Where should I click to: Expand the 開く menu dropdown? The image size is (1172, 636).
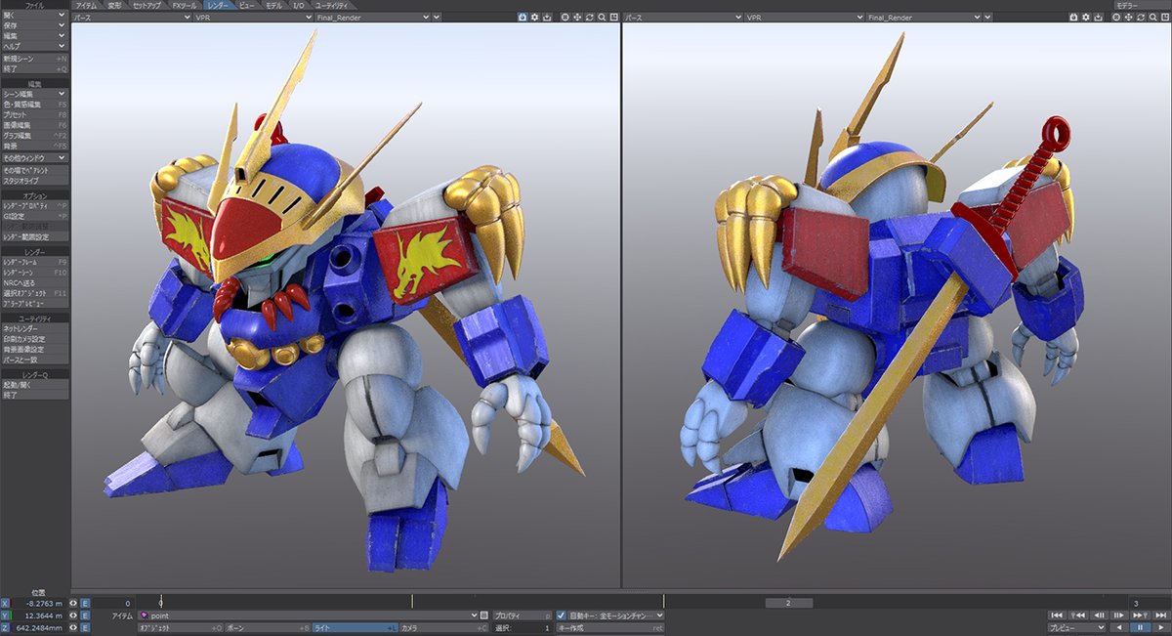pyautogui.click(x=35, y=16)
